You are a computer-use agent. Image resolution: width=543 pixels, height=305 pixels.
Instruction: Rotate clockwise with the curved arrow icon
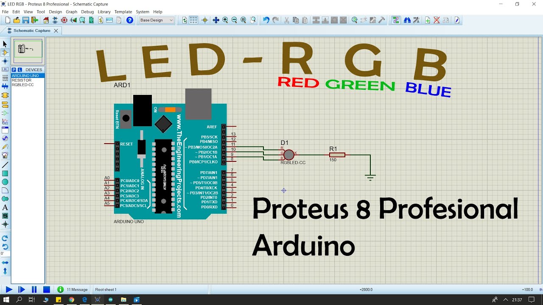(5, 238)
